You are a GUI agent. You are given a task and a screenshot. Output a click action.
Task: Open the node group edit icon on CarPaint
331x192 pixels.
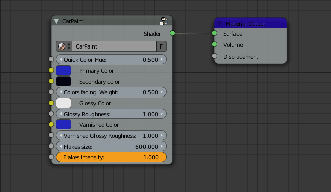coord(164,21)
